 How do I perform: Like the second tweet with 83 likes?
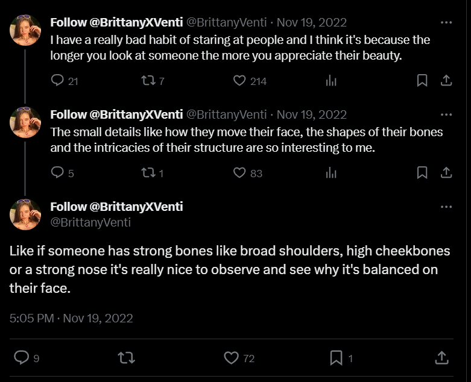click(x=241, y=173)
